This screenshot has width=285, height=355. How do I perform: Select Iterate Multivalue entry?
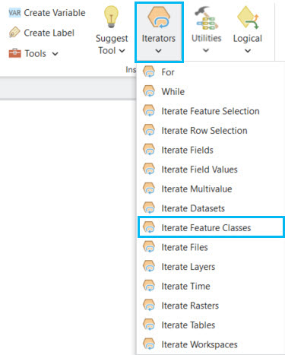coord(211,189)
